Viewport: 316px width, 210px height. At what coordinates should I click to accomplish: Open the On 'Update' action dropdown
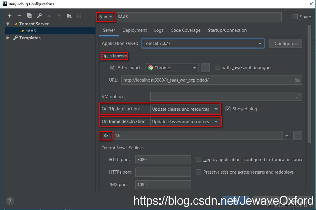click(x=185, y=109)
